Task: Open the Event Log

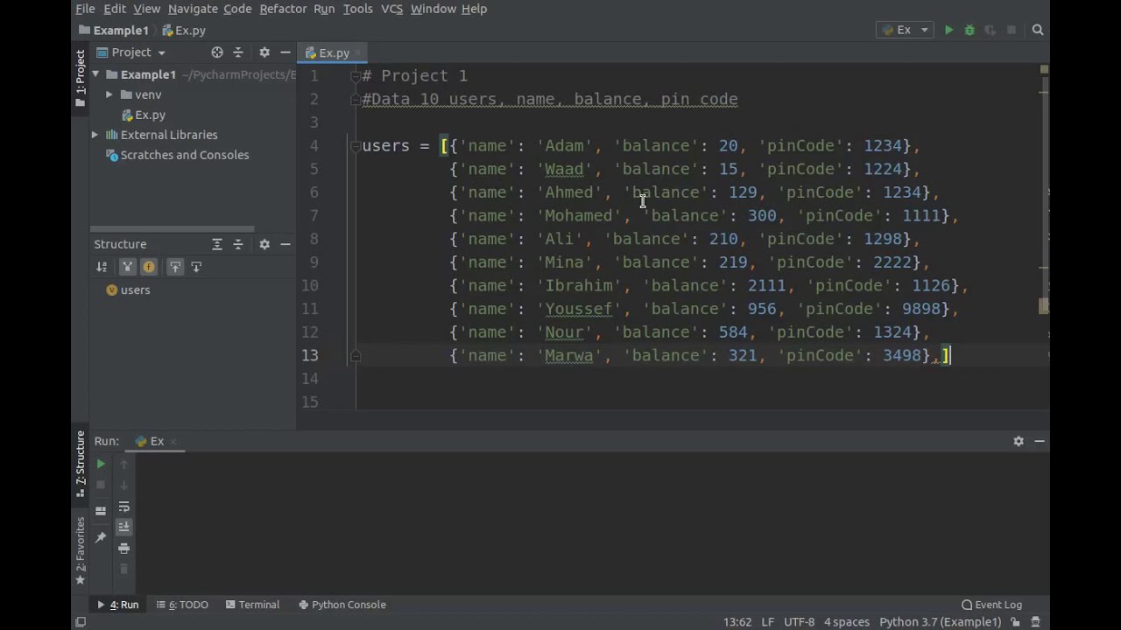Action: coord(991,605)
